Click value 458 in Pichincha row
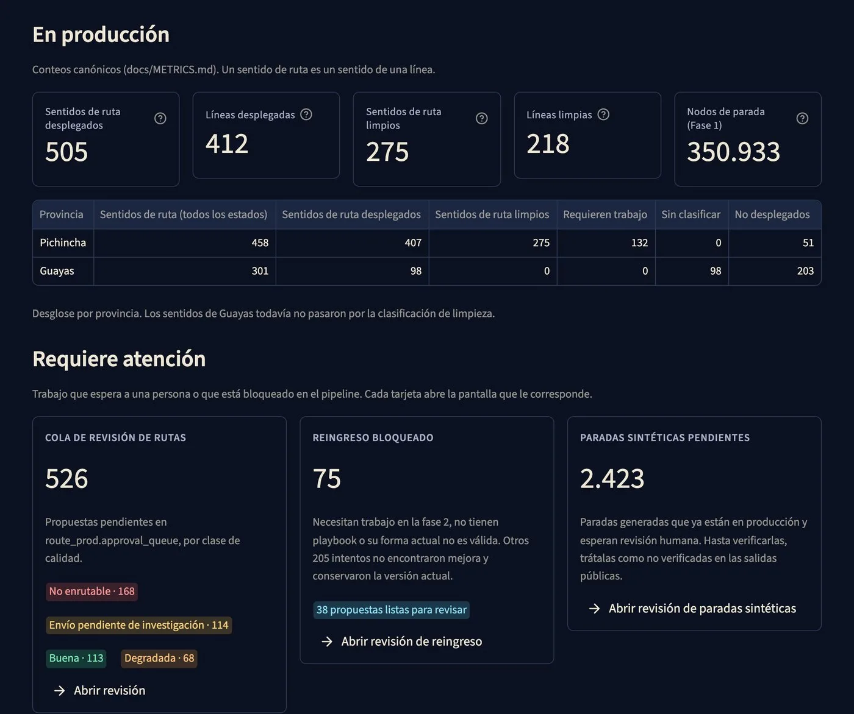854x714 pixels. 260,242
